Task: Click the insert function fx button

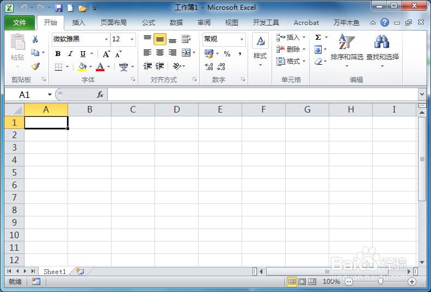Action: point(100,95)
